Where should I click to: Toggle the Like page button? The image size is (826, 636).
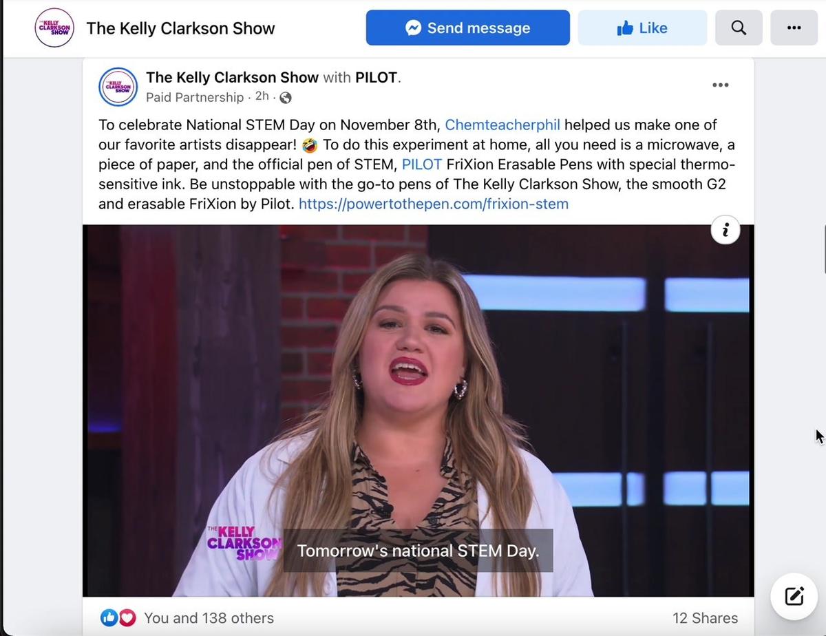[642, 28]
